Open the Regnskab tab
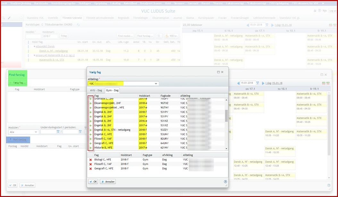 [x=123, y=18]
